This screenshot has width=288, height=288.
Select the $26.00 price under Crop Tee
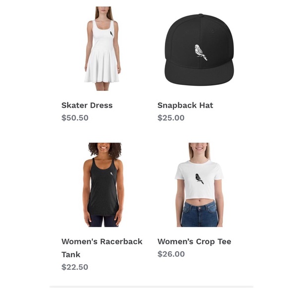click(171, 254)
